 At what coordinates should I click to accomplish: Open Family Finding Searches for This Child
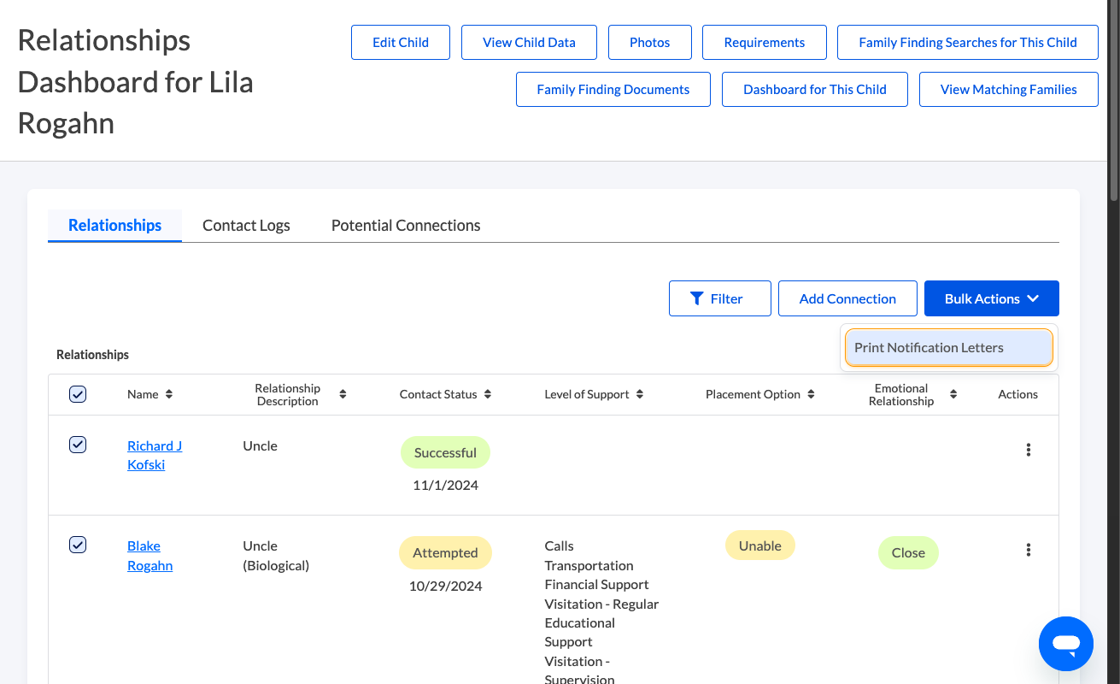click(x=968, y=42)
